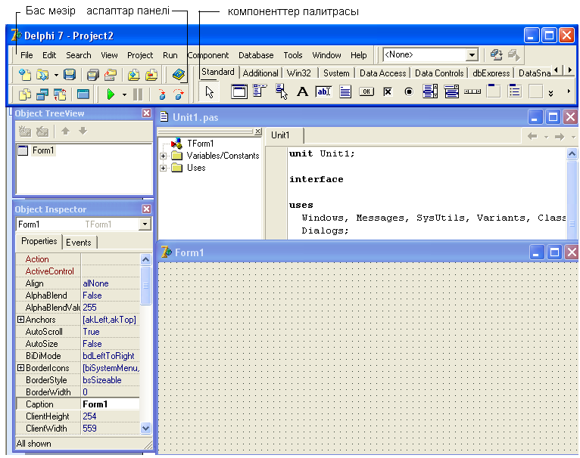Click the Save All toolbar icon
This screenshot has width=580, height=458.
[x=93, y=75]
